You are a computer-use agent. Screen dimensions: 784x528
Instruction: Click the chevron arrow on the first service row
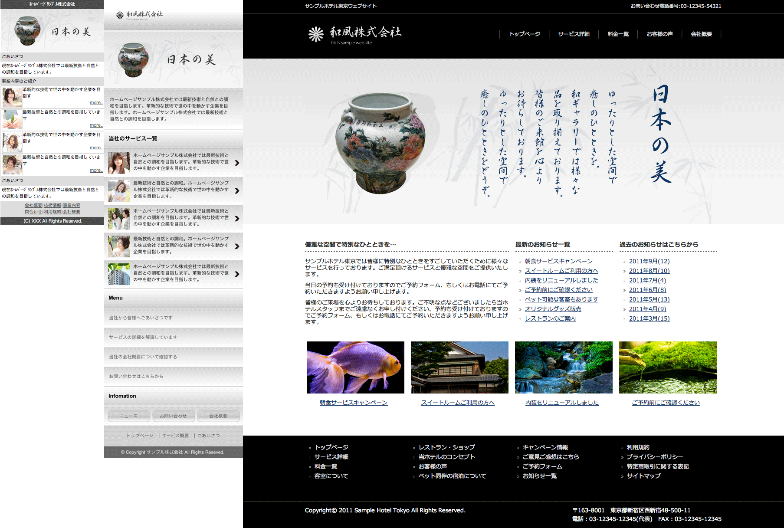(x=237, y=163)
